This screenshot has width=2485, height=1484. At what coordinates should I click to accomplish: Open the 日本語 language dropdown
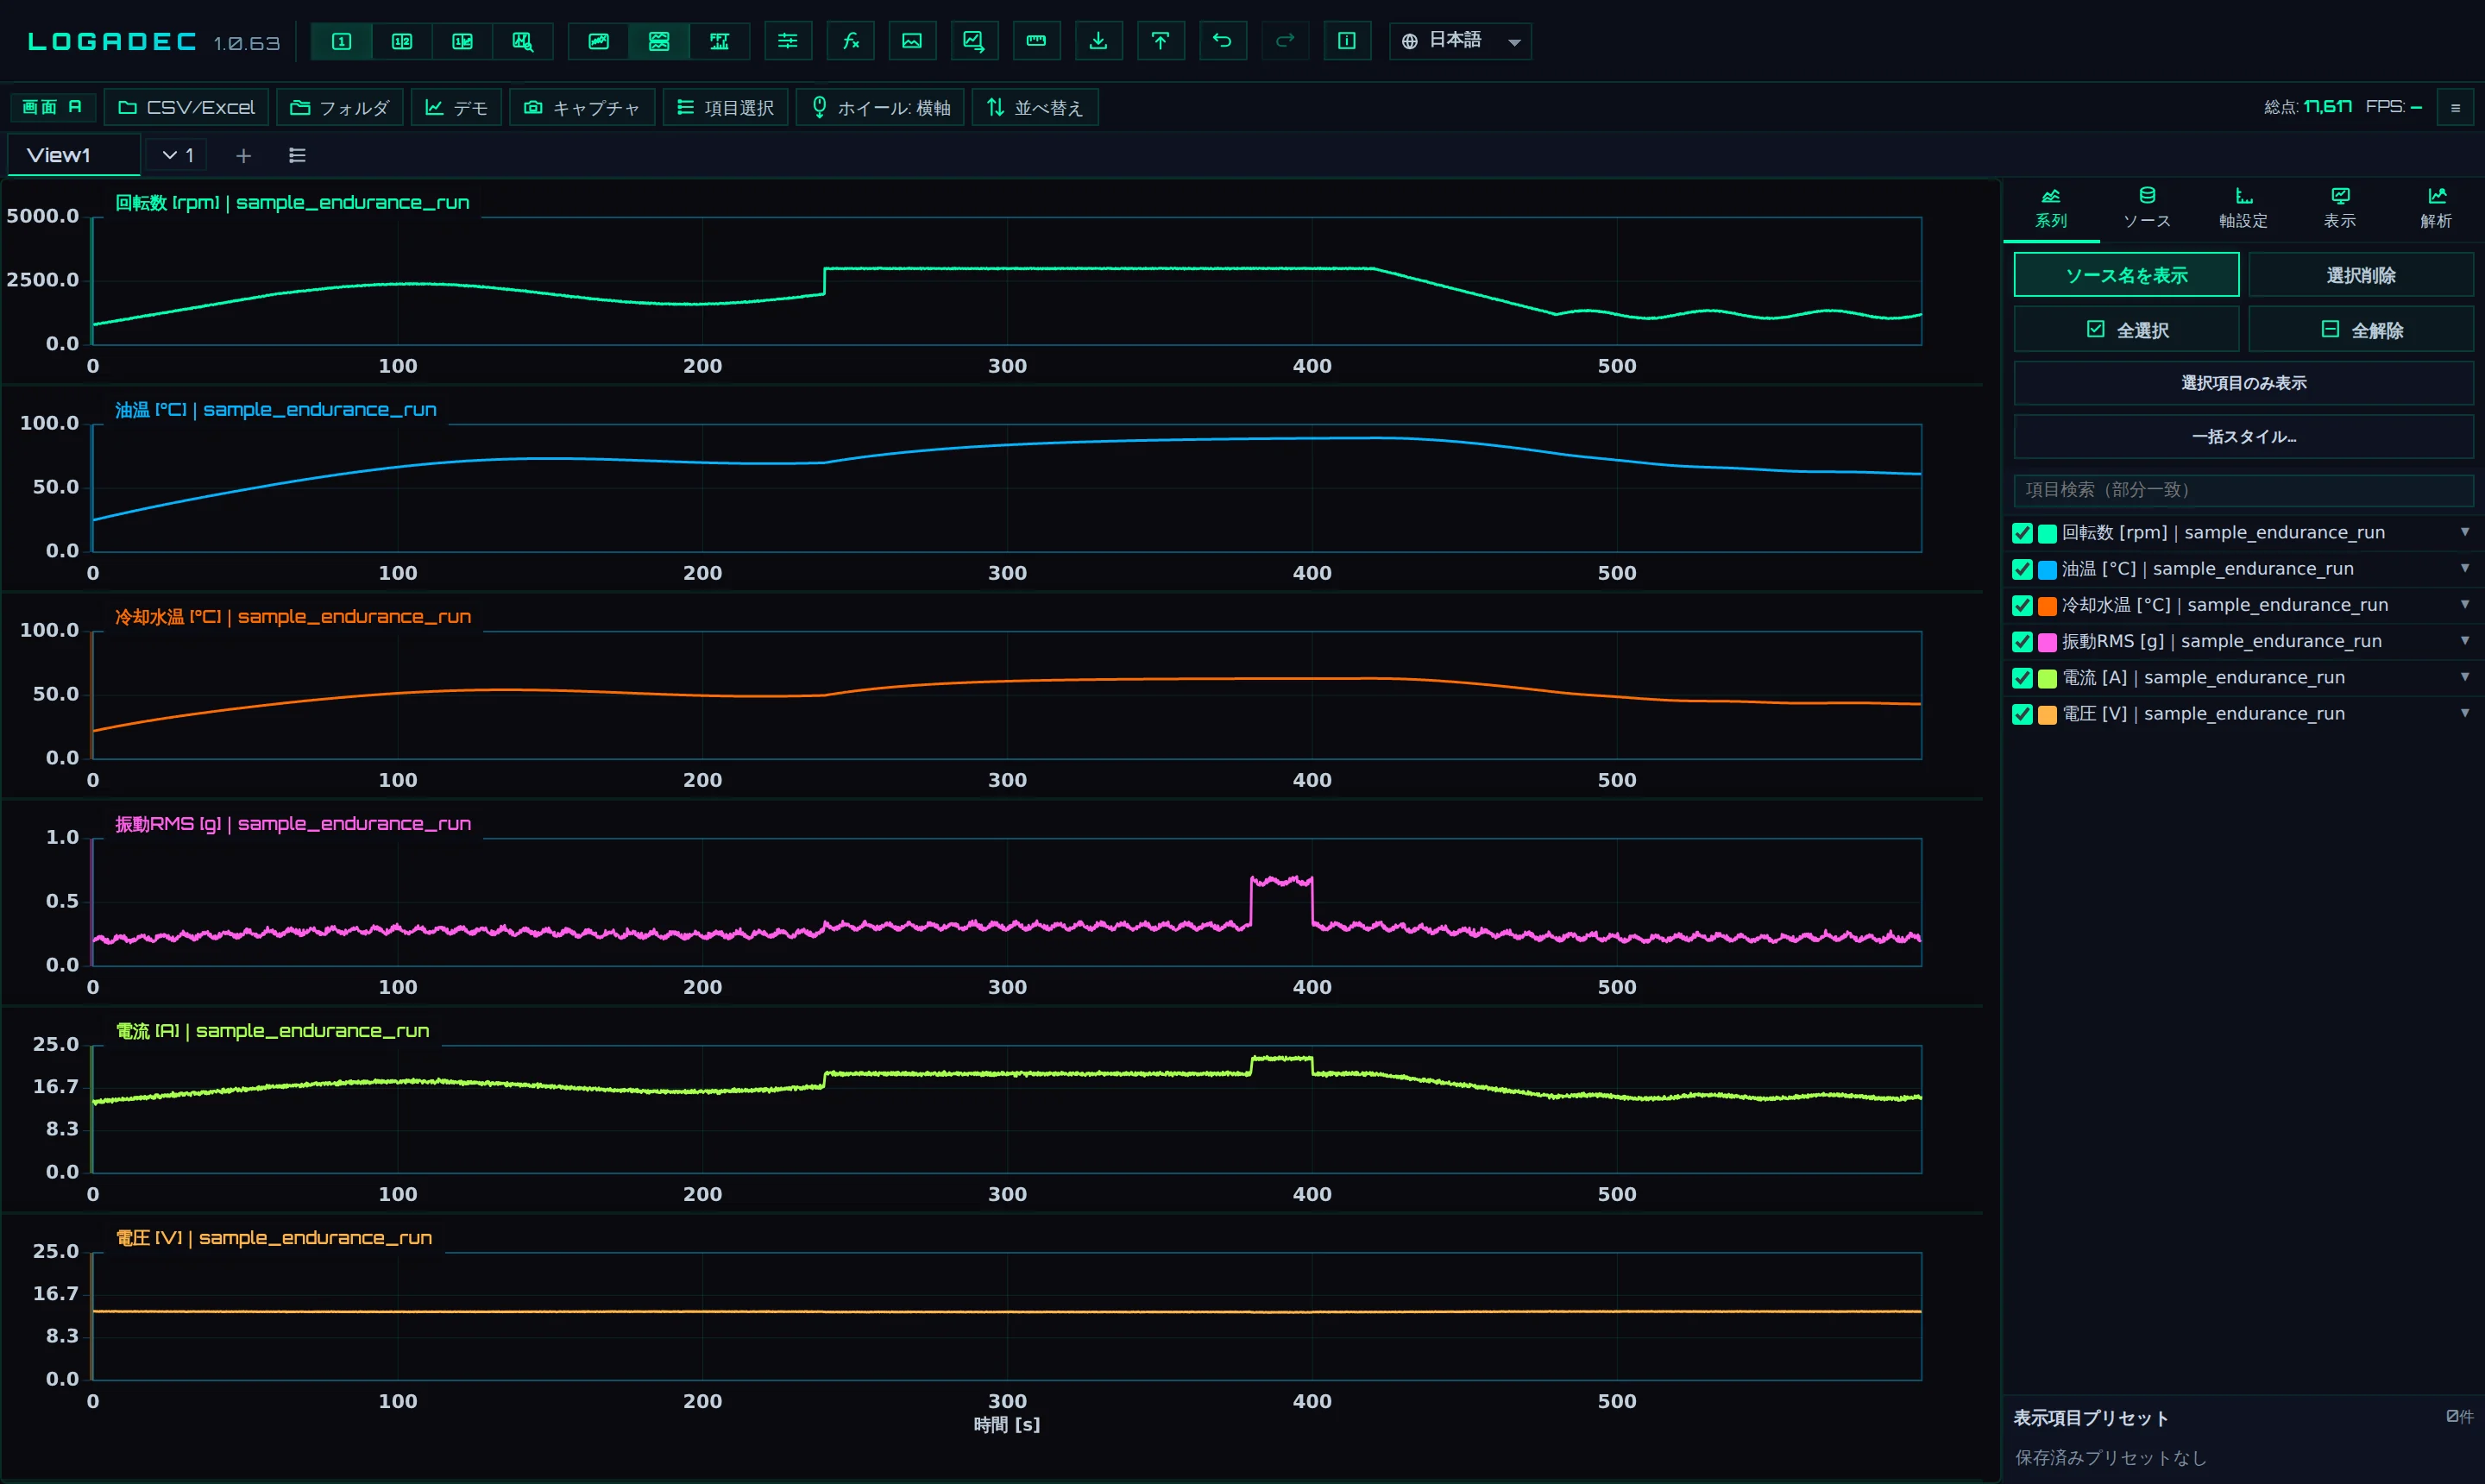coord(1460,41)
